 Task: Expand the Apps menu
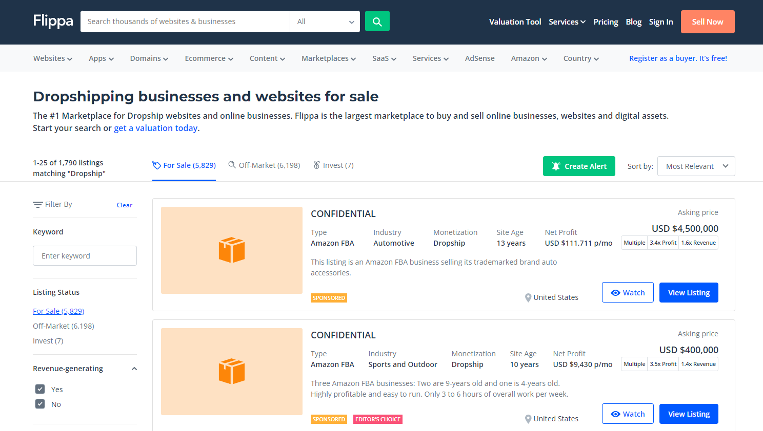(x=101, y=58)
